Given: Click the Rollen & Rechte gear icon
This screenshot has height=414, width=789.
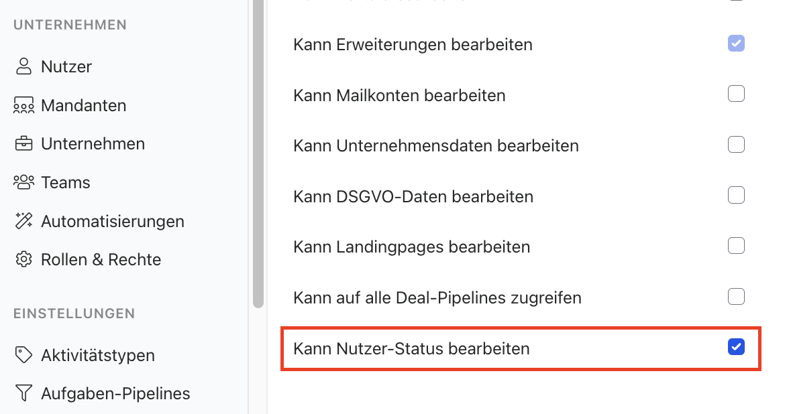Looking at the screenshot, I should [24, 259].
